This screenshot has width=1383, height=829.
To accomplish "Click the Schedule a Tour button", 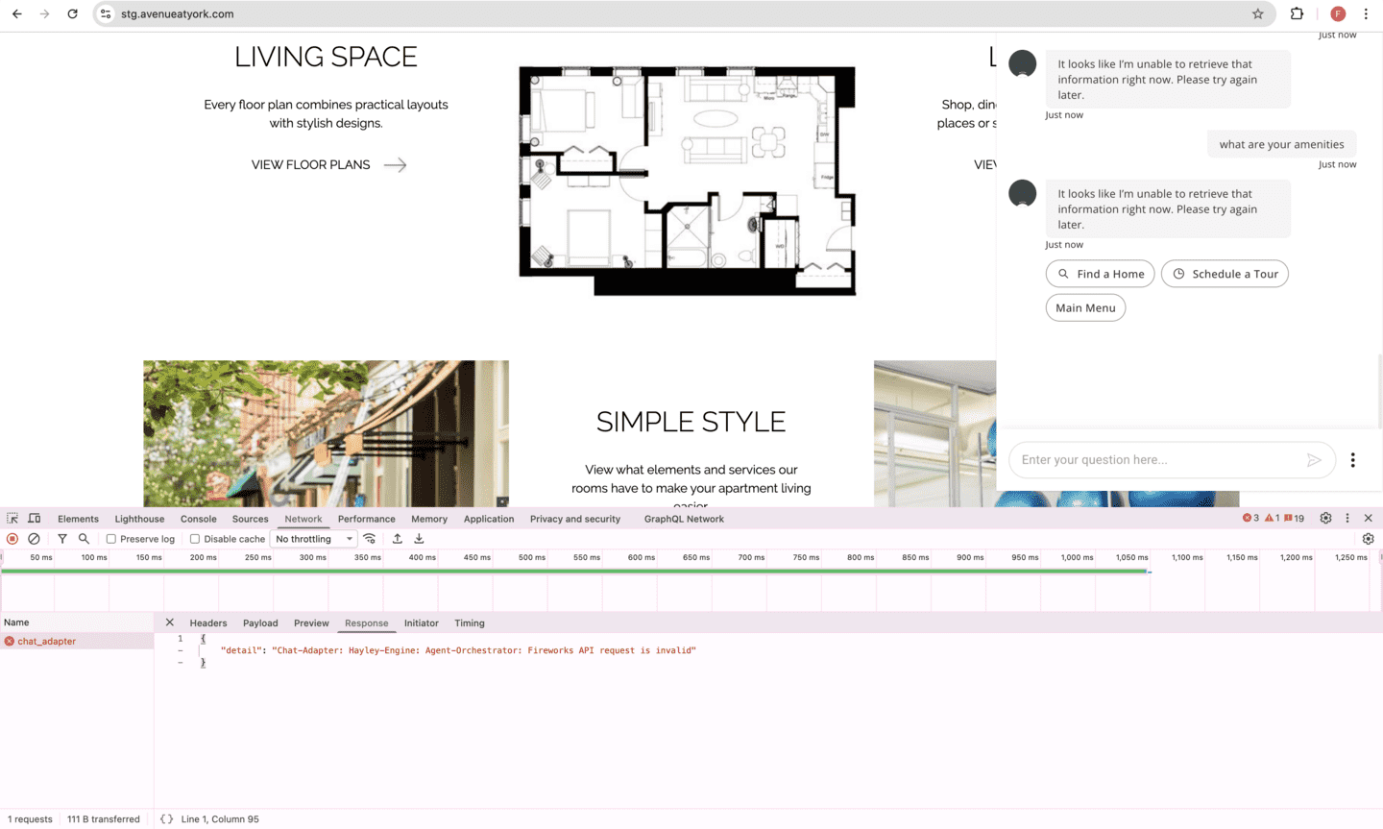I will (x=1225, y=274).
